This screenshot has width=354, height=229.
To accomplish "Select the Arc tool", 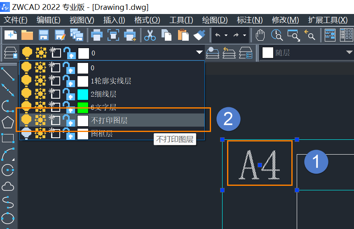I will 8,154.
